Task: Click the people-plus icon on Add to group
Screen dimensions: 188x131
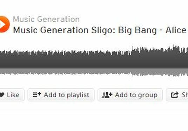Action: [107, 95]
